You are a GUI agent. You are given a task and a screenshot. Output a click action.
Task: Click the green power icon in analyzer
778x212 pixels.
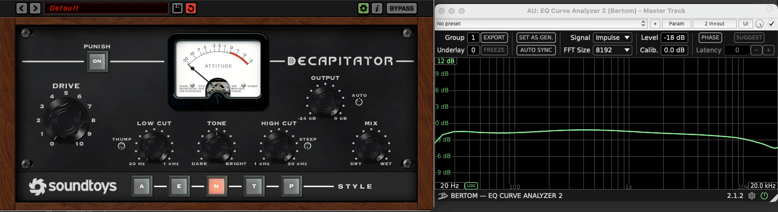pyautogui.click(x=764, y=196)
